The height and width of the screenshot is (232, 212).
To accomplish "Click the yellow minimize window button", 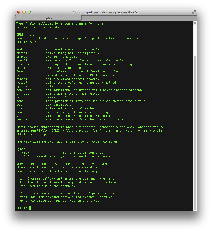I will click(24, 12).
